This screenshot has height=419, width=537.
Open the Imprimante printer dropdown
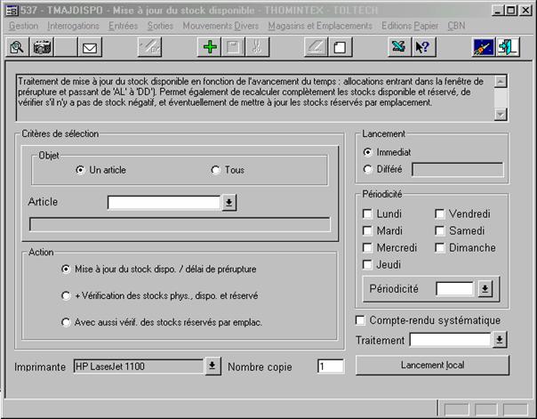click(212, 366)
